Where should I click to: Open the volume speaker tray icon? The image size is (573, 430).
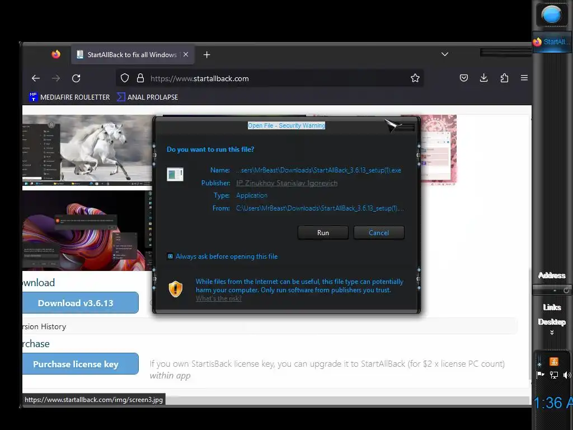coord(567,375)
